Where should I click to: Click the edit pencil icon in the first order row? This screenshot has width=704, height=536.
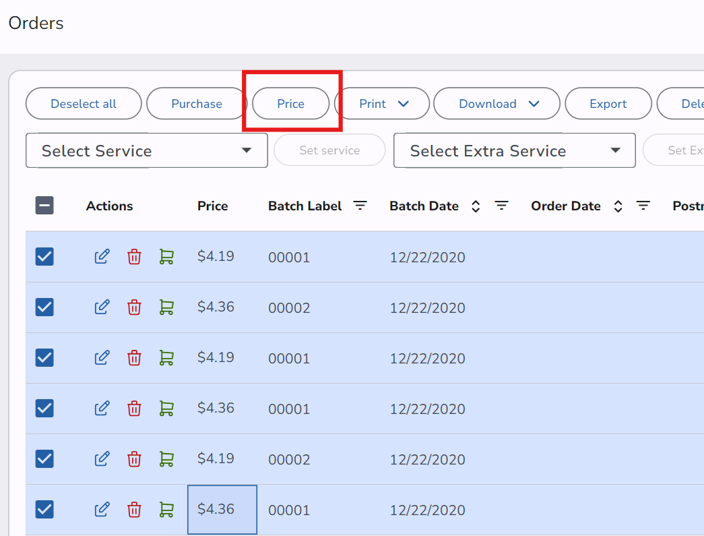pos(102,257)
